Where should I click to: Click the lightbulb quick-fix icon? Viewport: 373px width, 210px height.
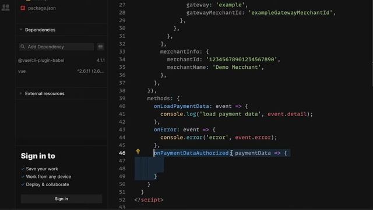[x=138, y=152]
